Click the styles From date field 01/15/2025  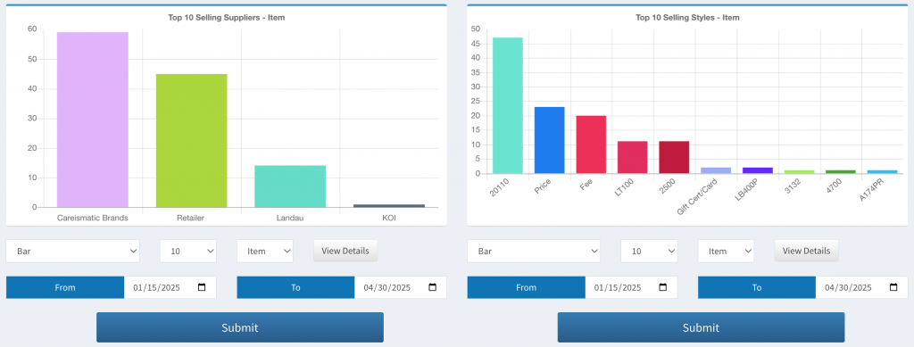631,287
